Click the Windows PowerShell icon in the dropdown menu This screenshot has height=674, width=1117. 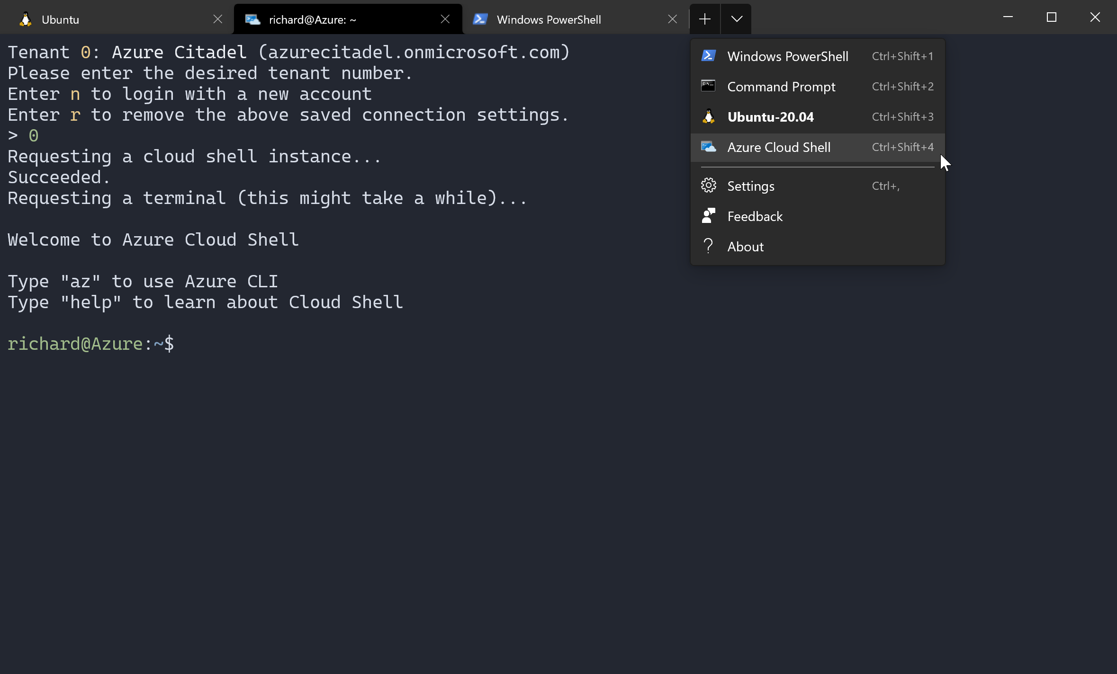coord(708,55)
